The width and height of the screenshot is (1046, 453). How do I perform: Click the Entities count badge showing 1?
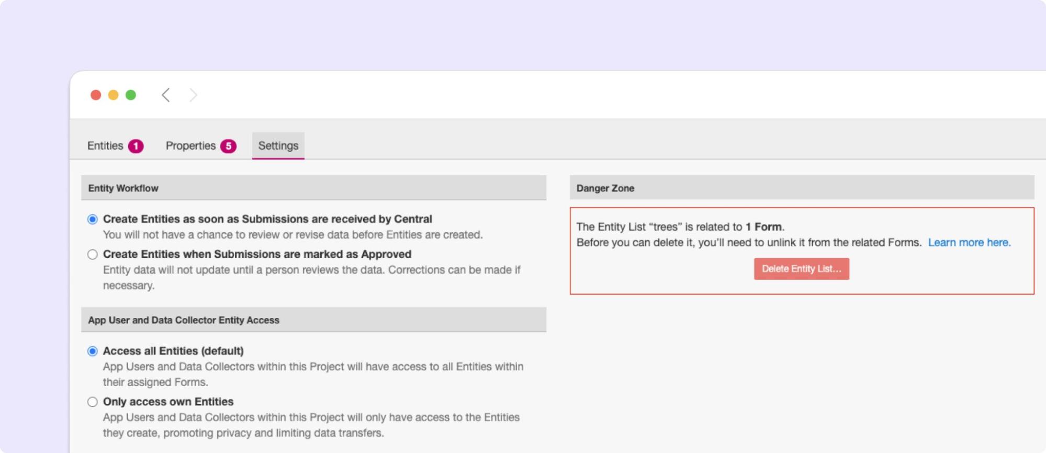click(136, 146)
